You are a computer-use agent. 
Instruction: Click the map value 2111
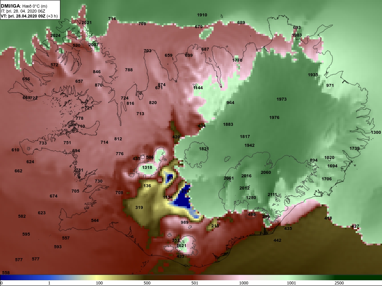click(272, 194)
